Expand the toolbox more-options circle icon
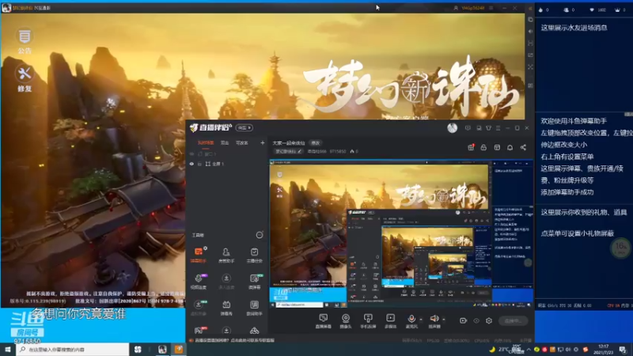Screen dimensions: 633x356 point(260,235)
